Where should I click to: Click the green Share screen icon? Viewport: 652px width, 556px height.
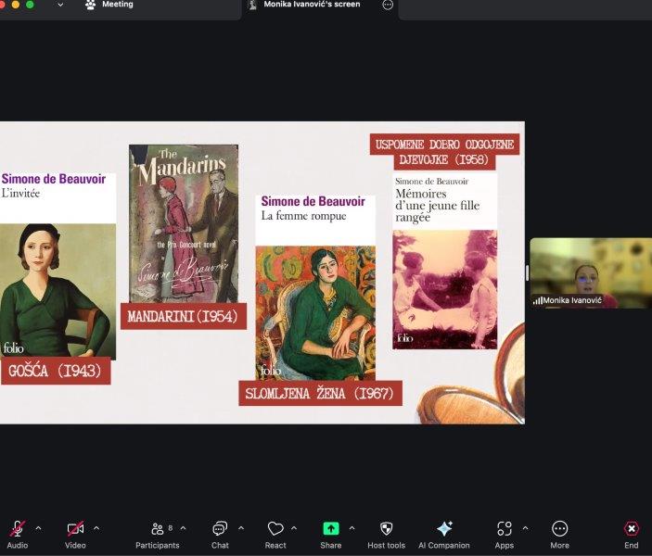pyautogui.click(x=331, y=529)
